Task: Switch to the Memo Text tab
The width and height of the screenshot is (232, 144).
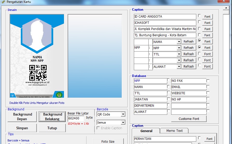Action: (175, 131)
